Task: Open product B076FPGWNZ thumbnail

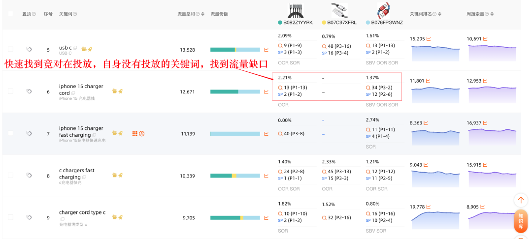Action: coord(384,10)
